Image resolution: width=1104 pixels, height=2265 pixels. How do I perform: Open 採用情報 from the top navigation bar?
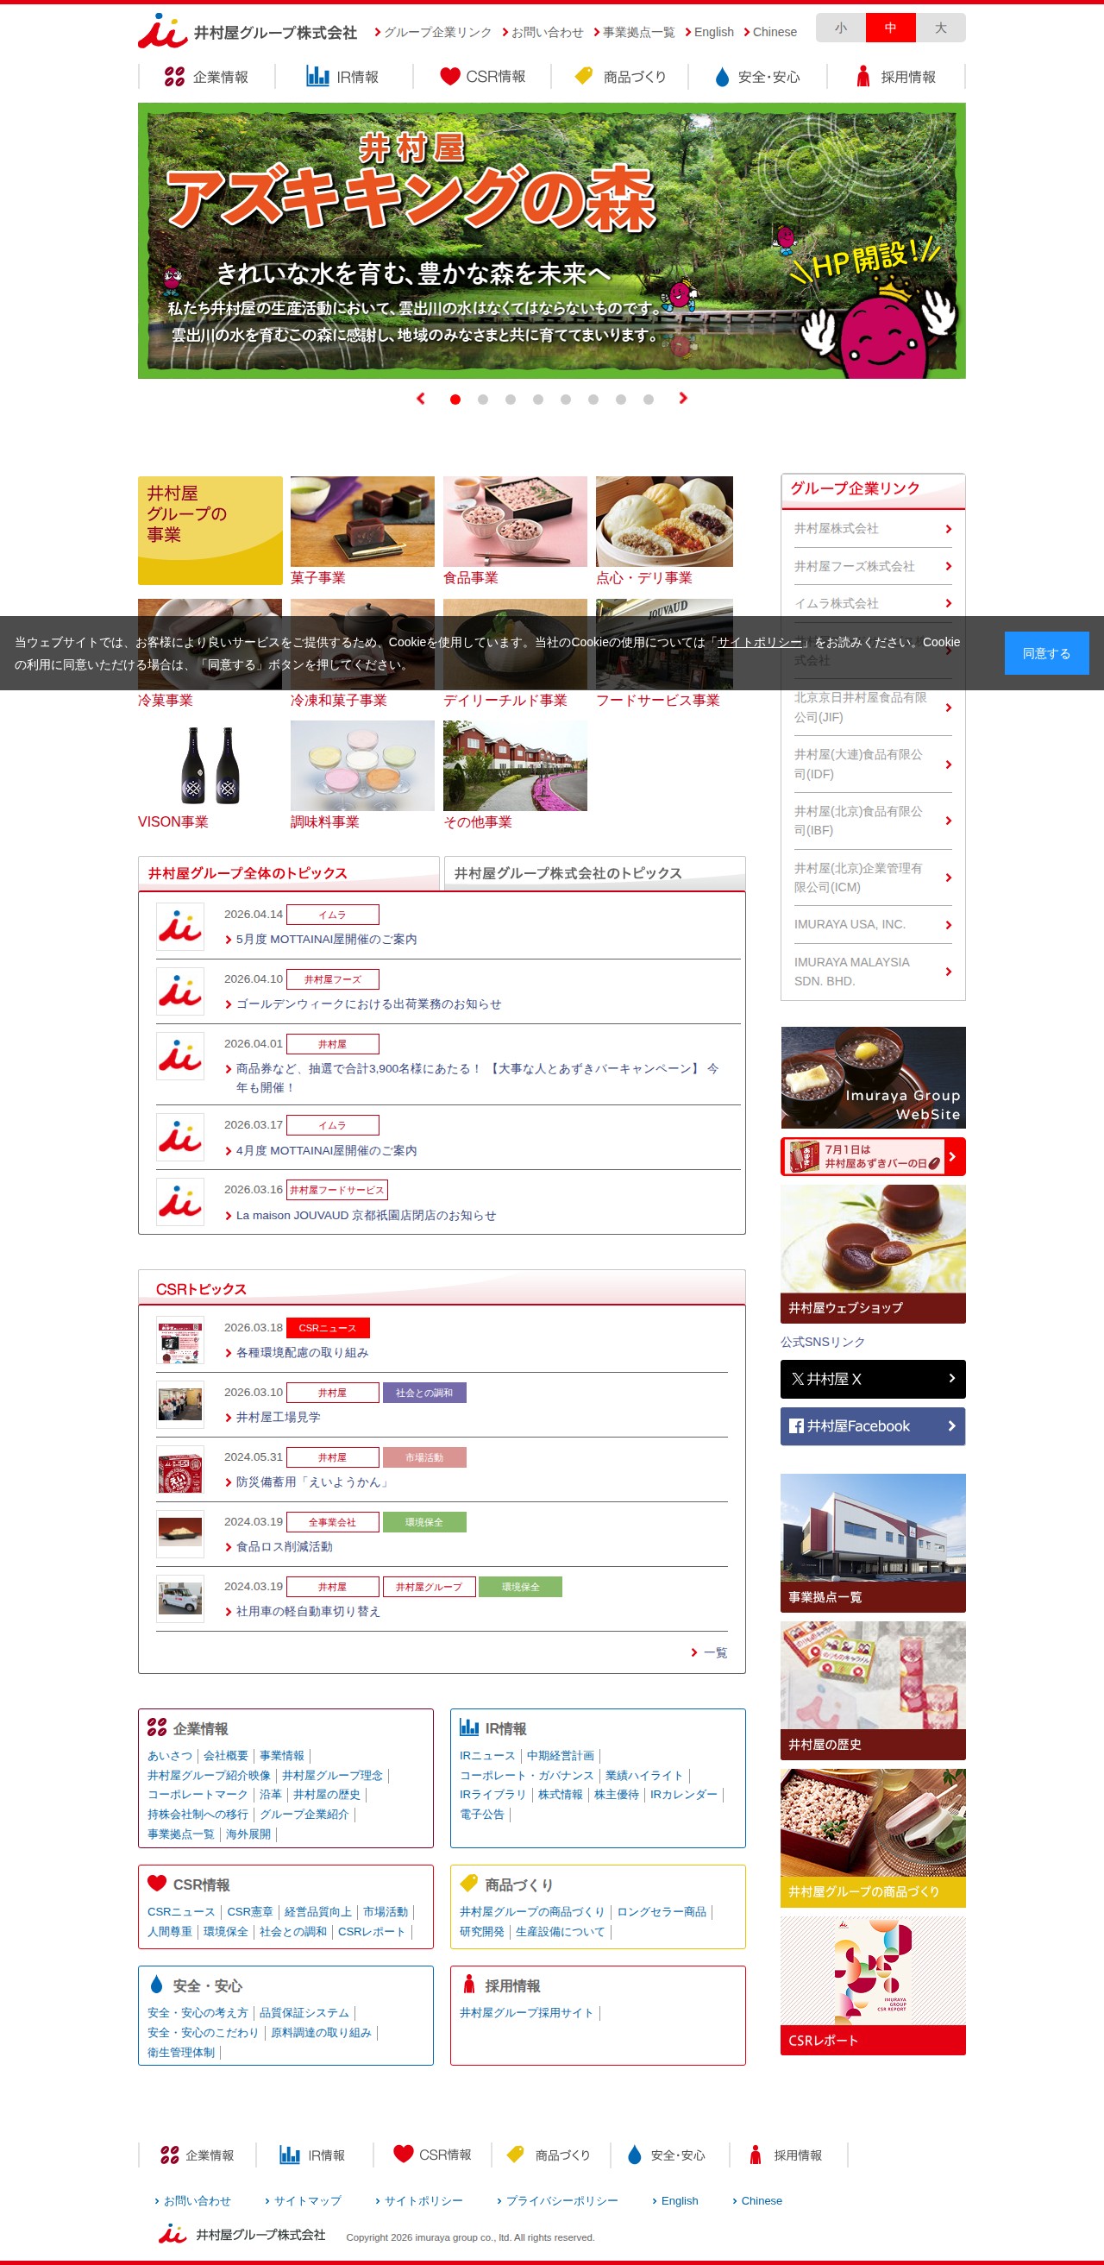tap(895, 77)
